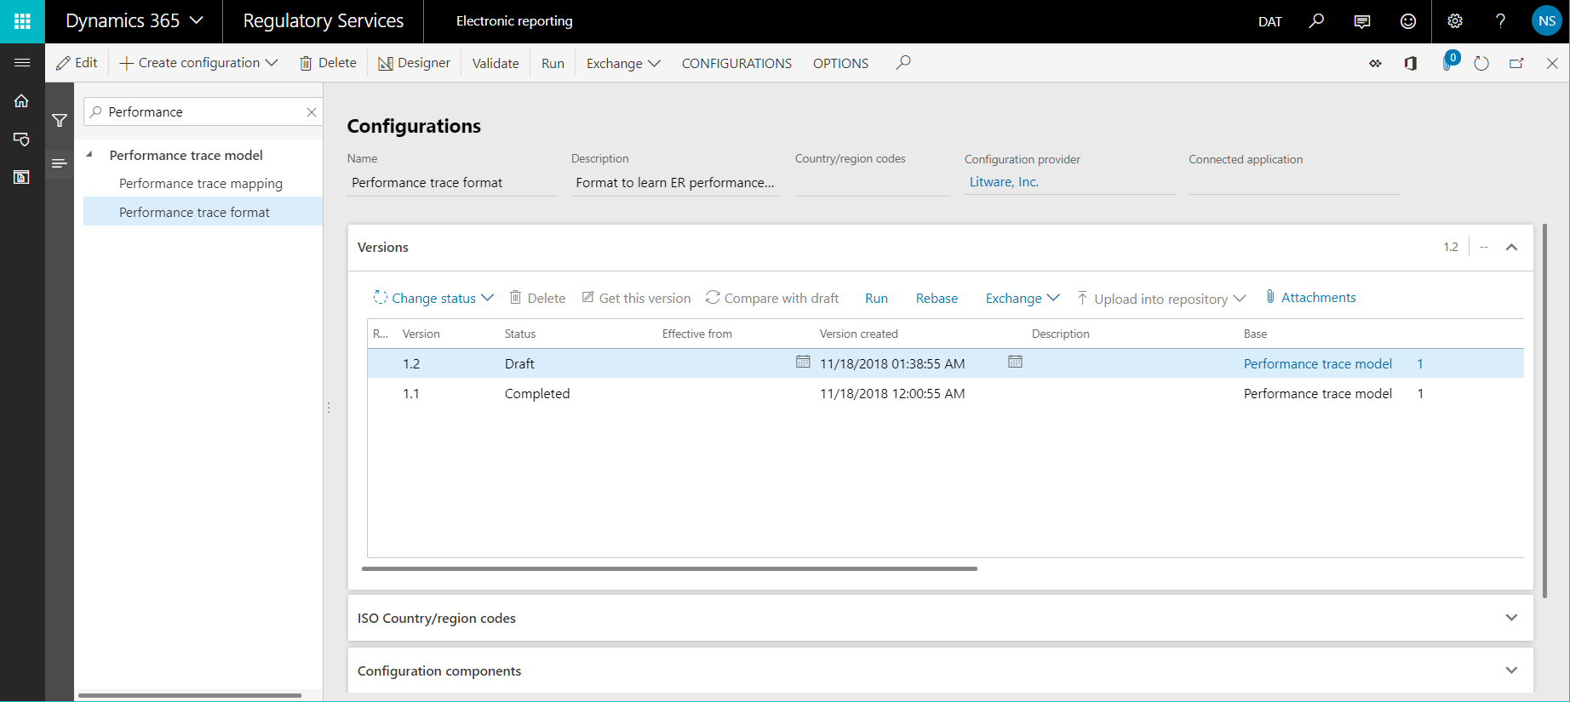The height and width of the screenshot is (702, 1570).
Task: Click Validate in action bar
Action: click(x=496, y=63)
